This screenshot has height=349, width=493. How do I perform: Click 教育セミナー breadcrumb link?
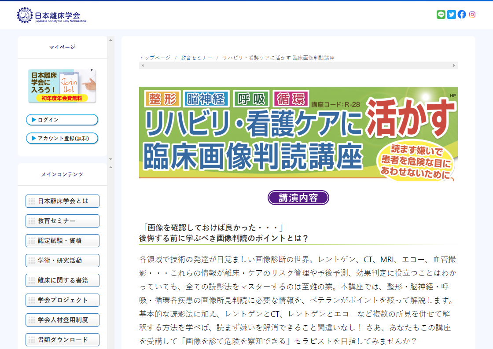click(196, 58)
